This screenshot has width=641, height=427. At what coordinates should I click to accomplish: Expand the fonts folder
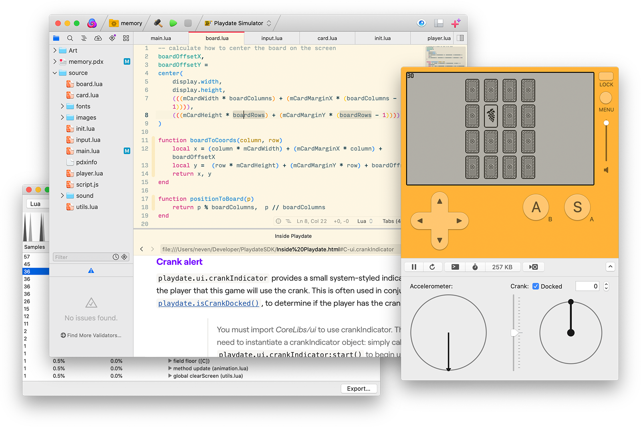(x=62, y=106)
